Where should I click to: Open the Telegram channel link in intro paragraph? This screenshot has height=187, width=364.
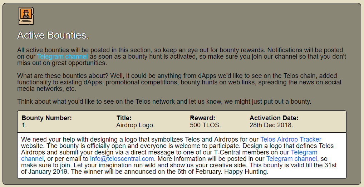pyautogui.click(x=63, y=56)
